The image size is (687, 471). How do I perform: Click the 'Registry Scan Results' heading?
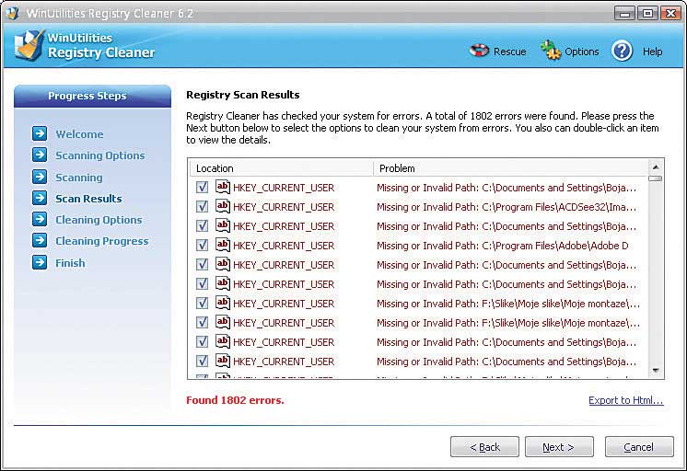tap(243, 95)
